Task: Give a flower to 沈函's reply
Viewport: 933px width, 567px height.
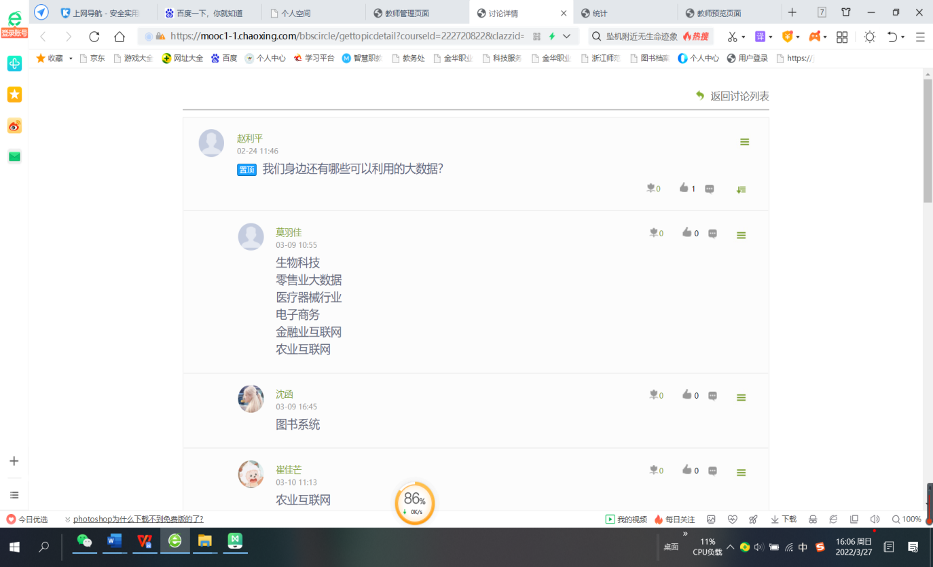Action: pos(654,395)
